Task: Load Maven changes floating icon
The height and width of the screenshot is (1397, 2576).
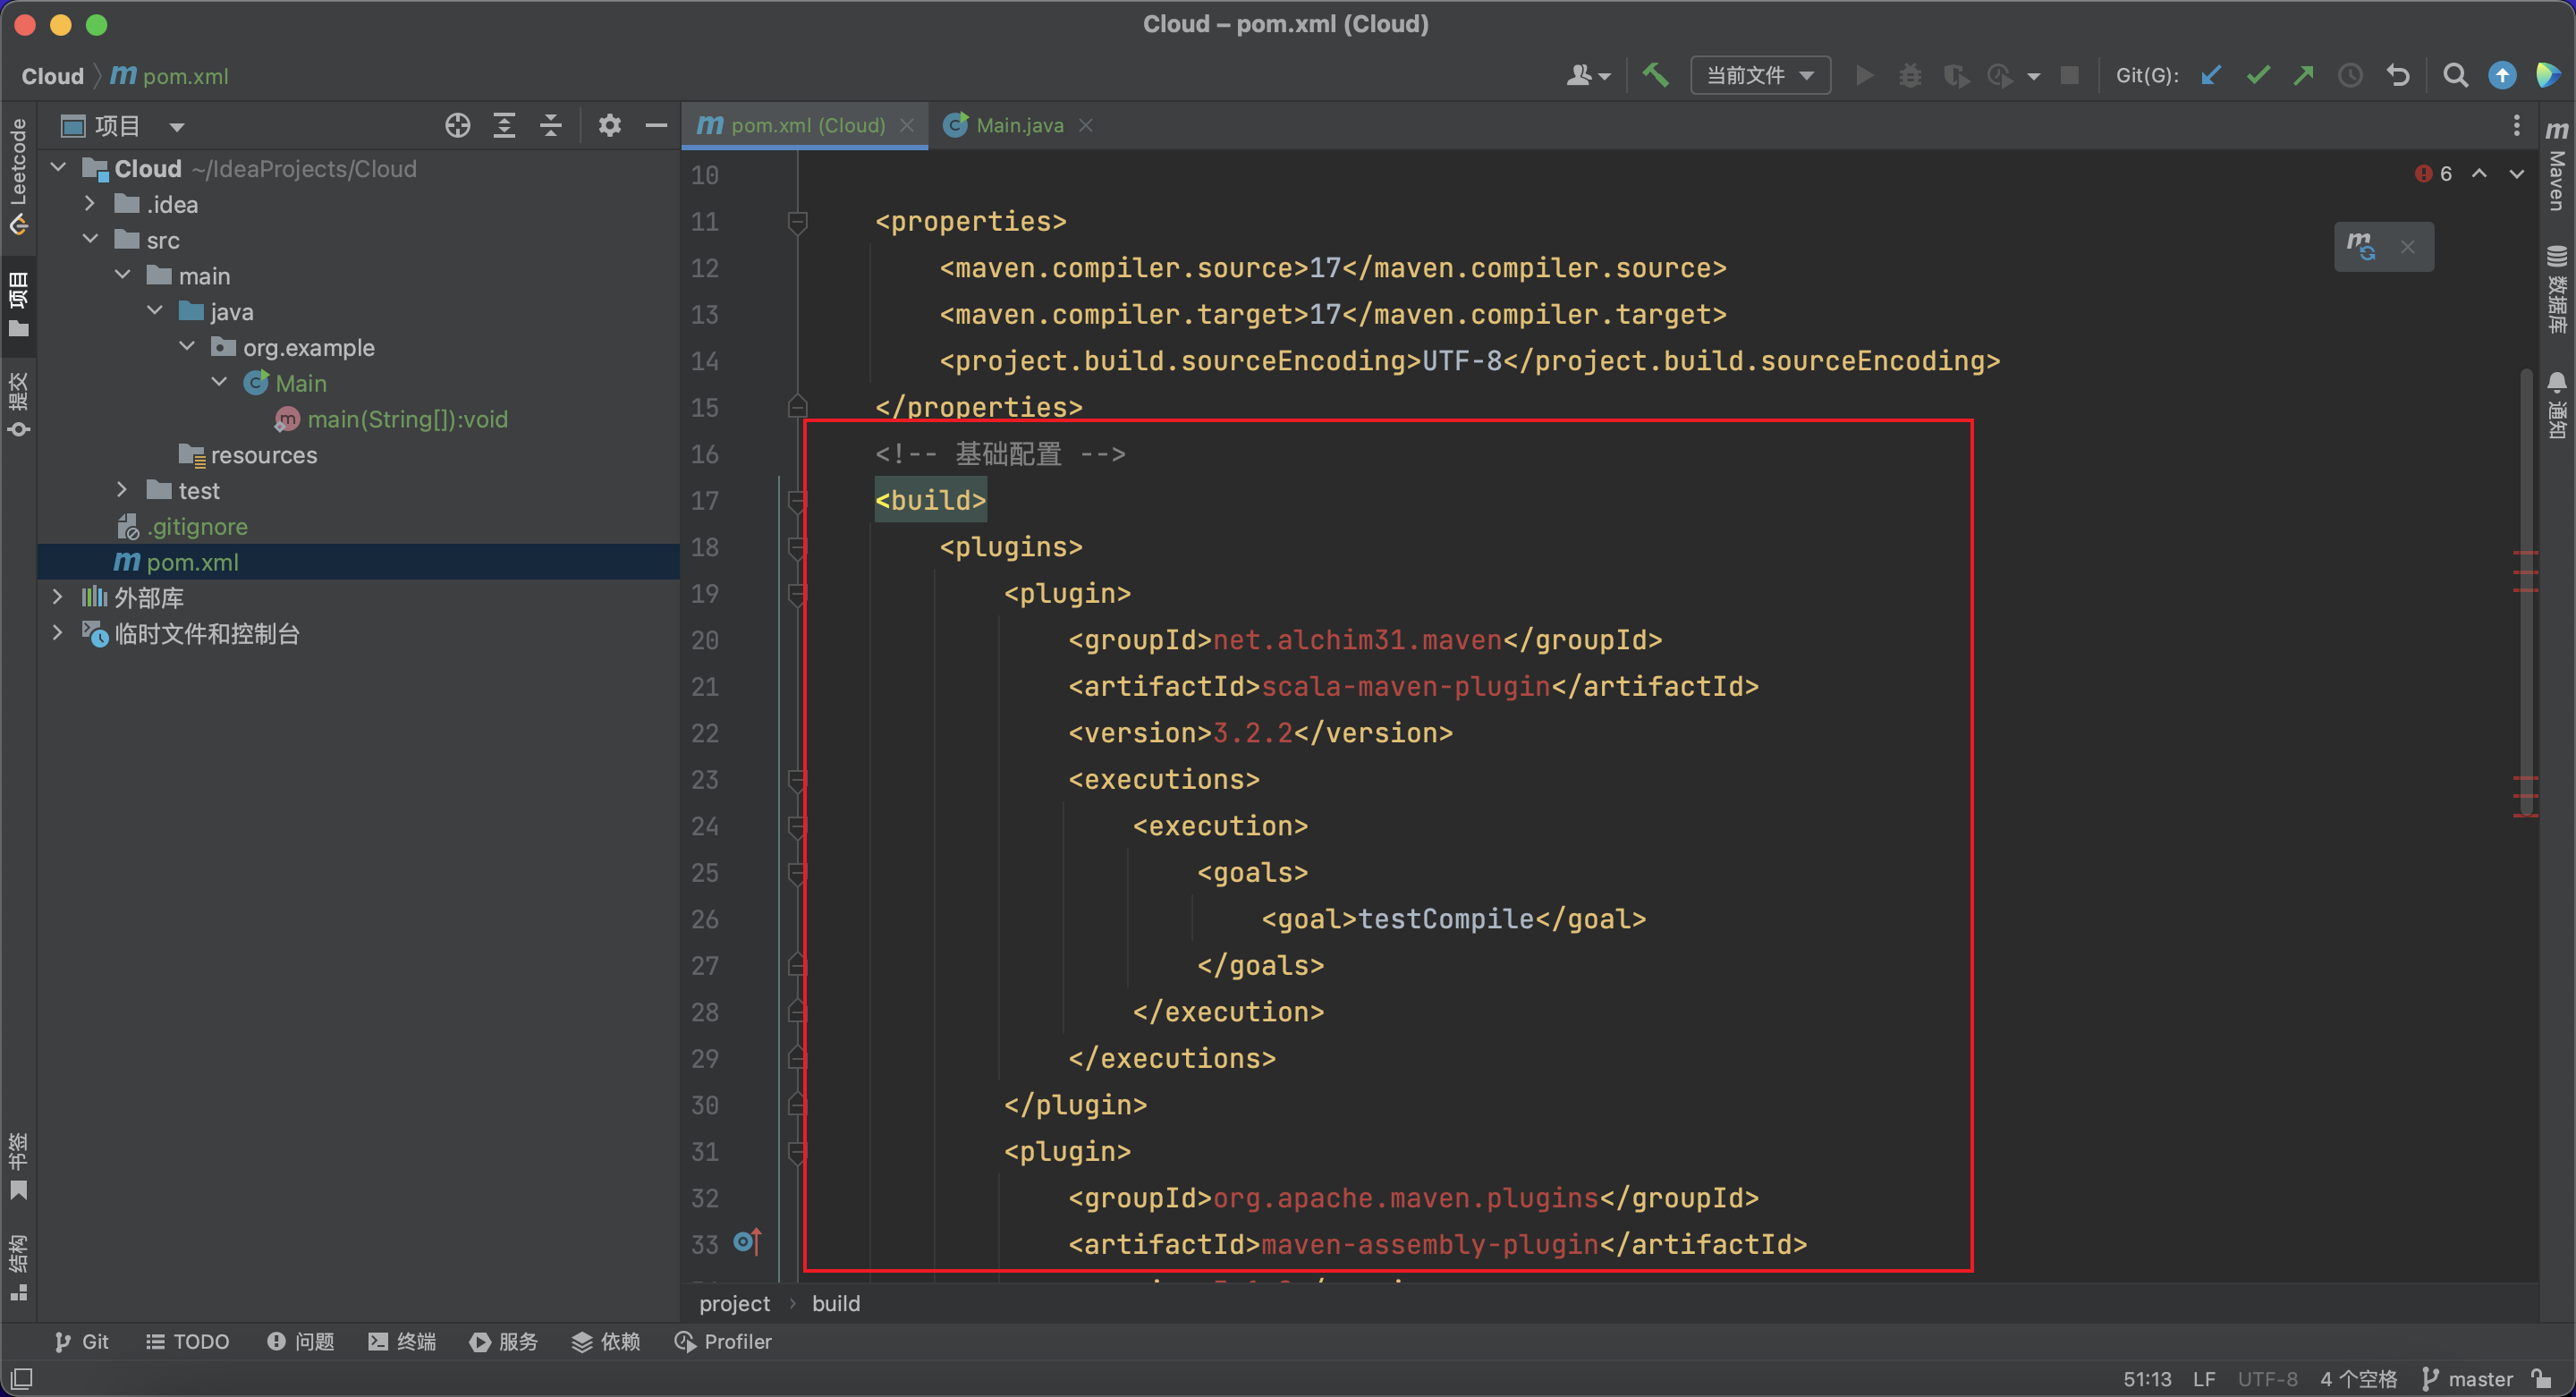Action: point(2362,247)
